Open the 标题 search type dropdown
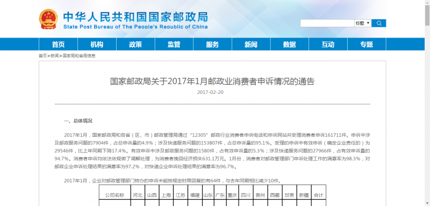This screenshot has height=206, width=430. pos(363,23)
